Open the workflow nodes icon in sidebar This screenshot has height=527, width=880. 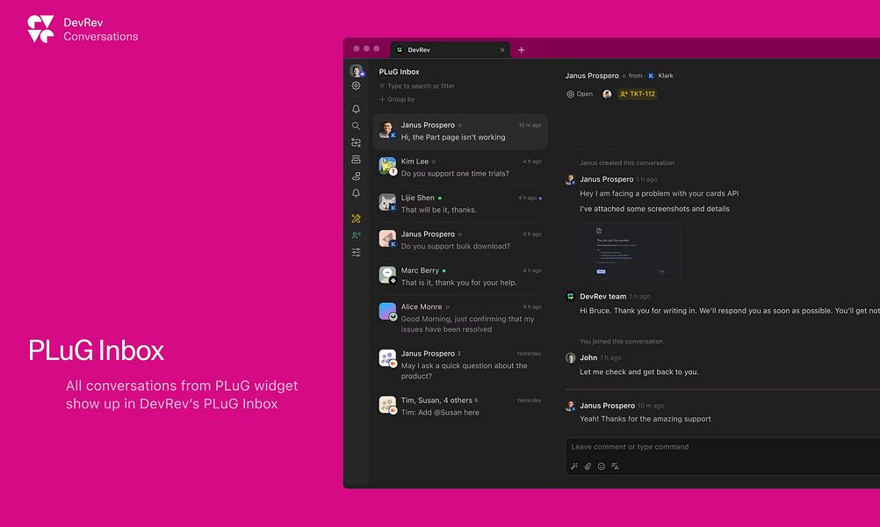(356, 142)
